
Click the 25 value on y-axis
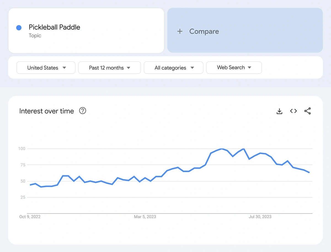pyautogui.click(x=23, y=197)
